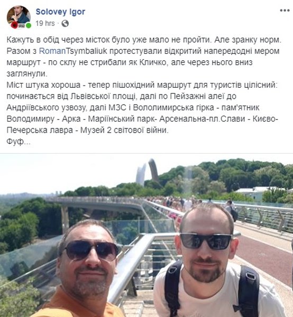Screen dimensions: 293x317
Task: Open the post via 19 hrs timestamp
Action: [45, 23]
